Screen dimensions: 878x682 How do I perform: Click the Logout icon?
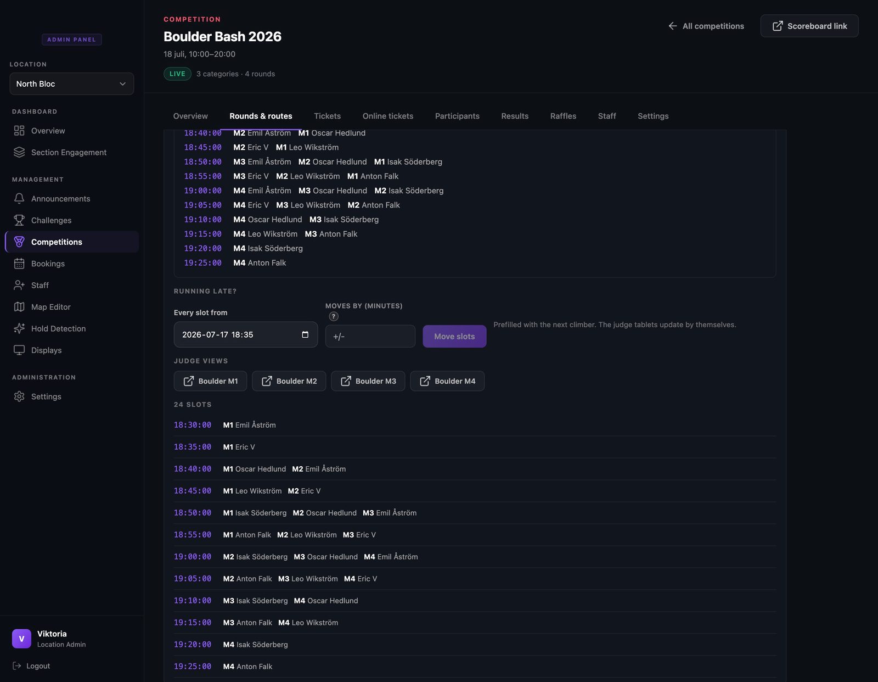(x=17, y=666)
